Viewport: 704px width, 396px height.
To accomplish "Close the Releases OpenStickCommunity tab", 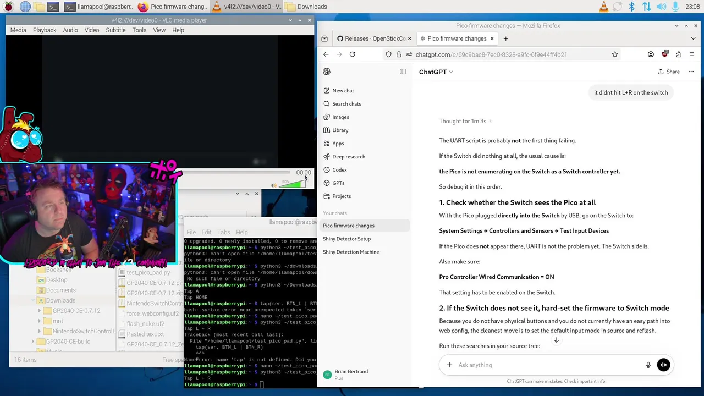I will (x=409, y=38).
